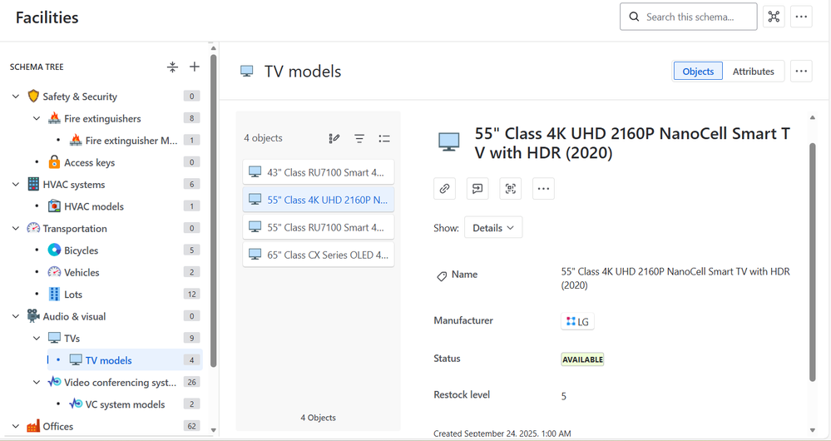Click the Audio & visual camera icon
Image resolution: width=831 pixels, height=441 pixels.
[x=33, y=316]
